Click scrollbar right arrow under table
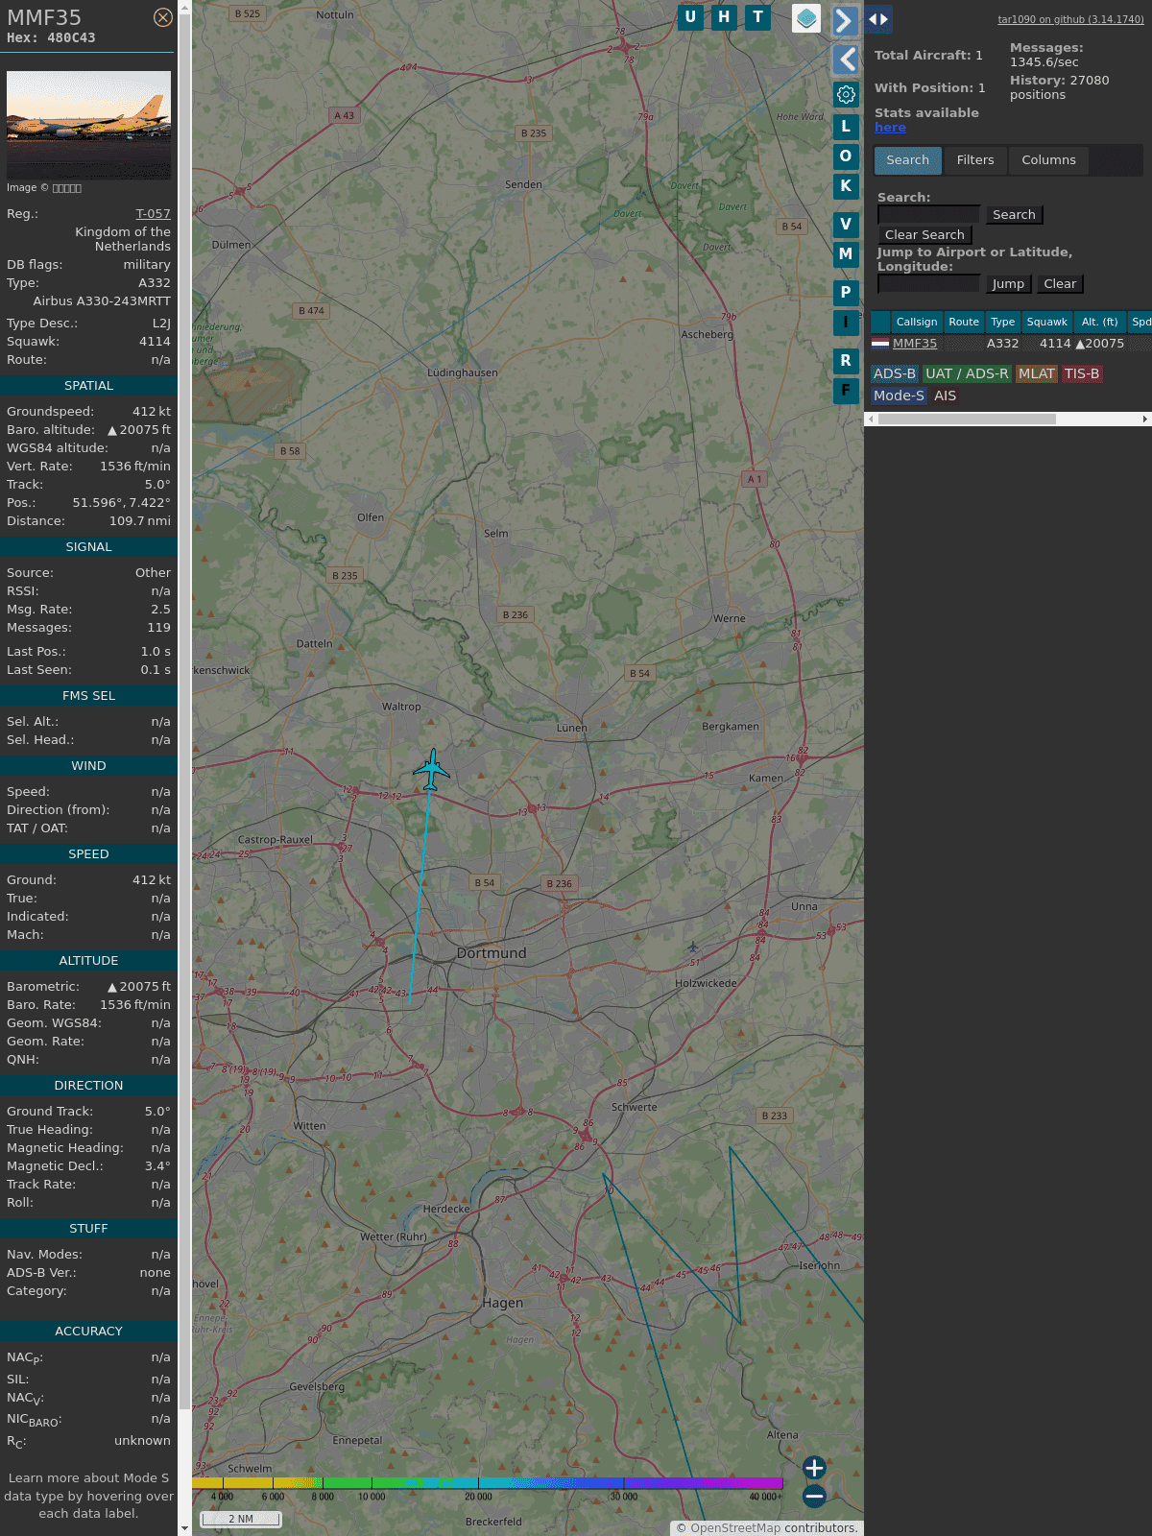 pos(1145,420)
